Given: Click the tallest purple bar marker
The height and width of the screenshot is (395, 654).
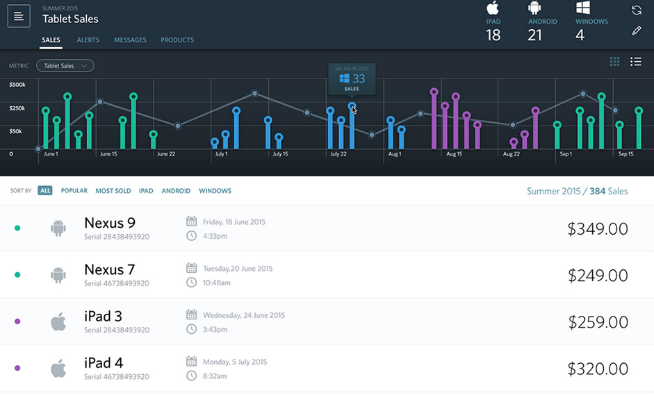Looking at the screenshot, I should pyautogui.click(x=434, y=92).
